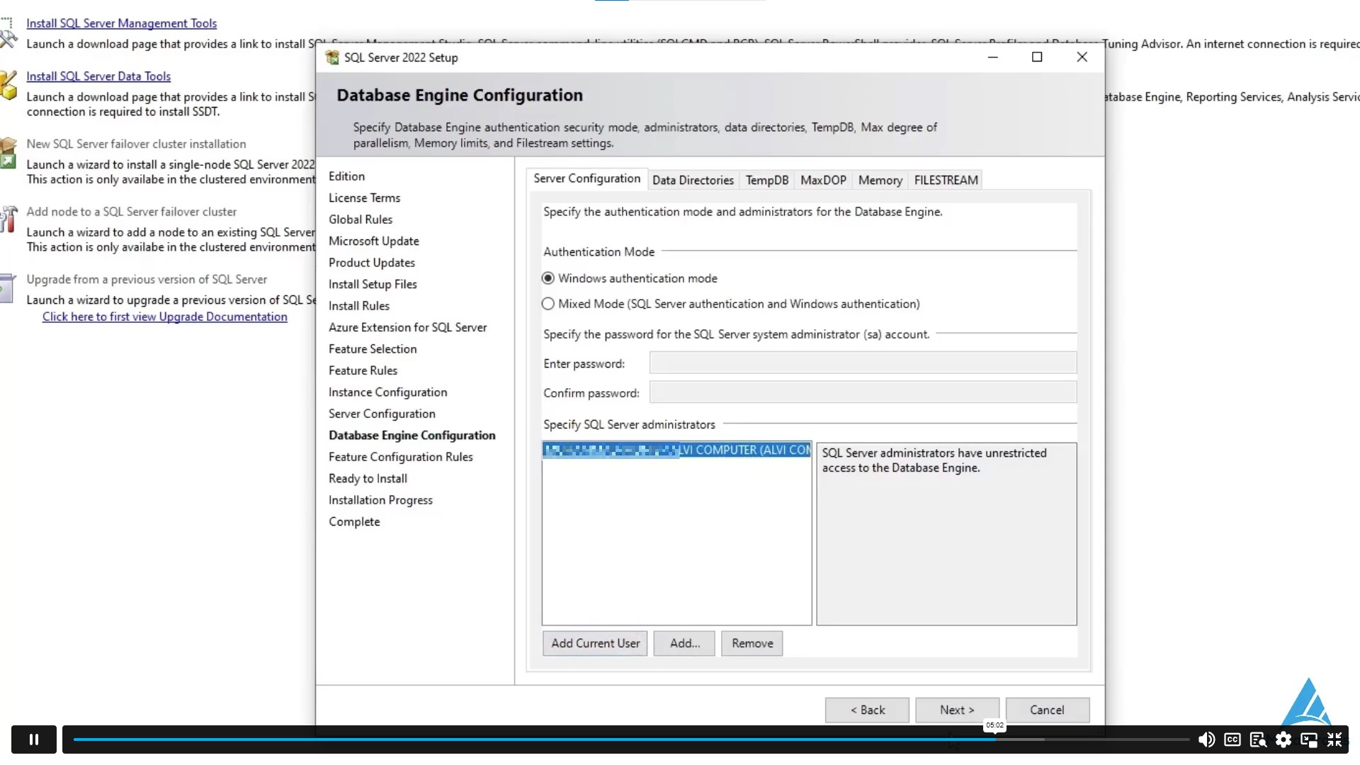Image resolution: width=1360 pixels, height=765 pixels.
Task: Click Confirm password input field
Action: [863, 393]
